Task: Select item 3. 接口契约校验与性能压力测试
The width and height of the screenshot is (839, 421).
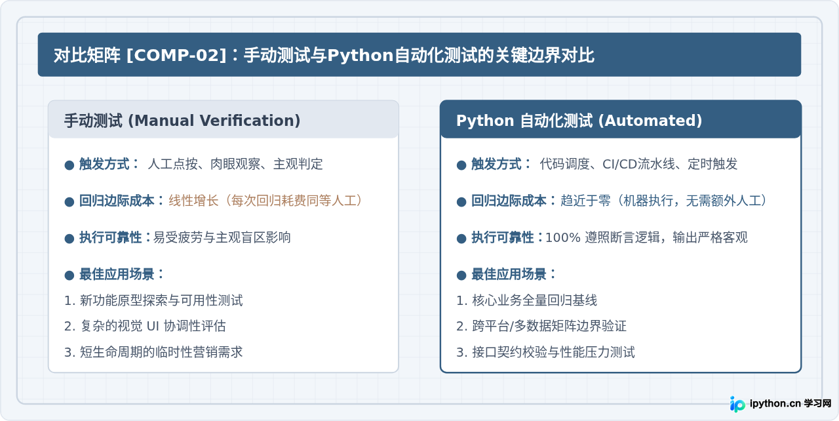Action: [545, 352]
